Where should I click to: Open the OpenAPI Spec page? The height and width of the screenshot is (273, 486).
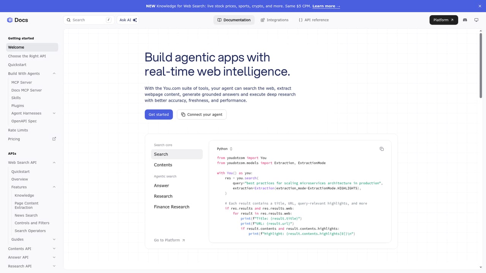(x=24, y=121)
